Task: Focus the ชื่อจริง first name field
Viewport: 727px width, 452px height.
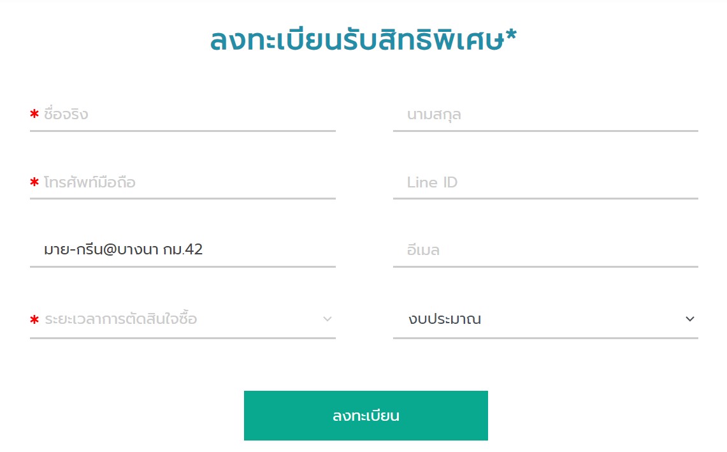Action: [x=183, y=114]
